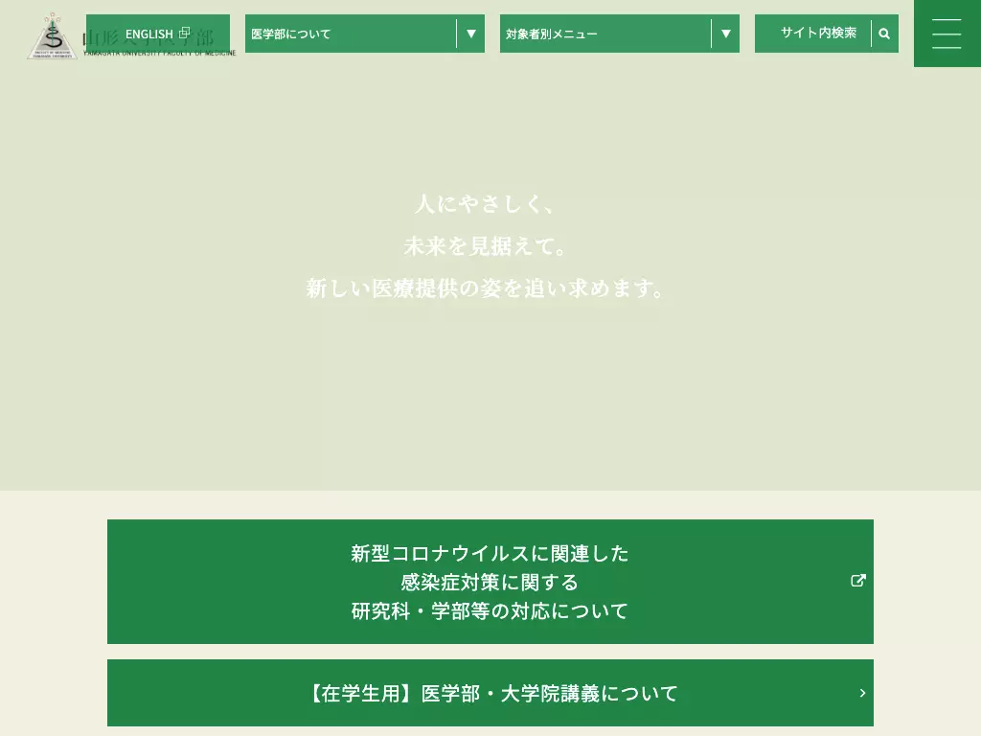981x736 pixels.
Task: Open 新型コロナウイルス感染症対策 banner link
Action: point(490,582)
